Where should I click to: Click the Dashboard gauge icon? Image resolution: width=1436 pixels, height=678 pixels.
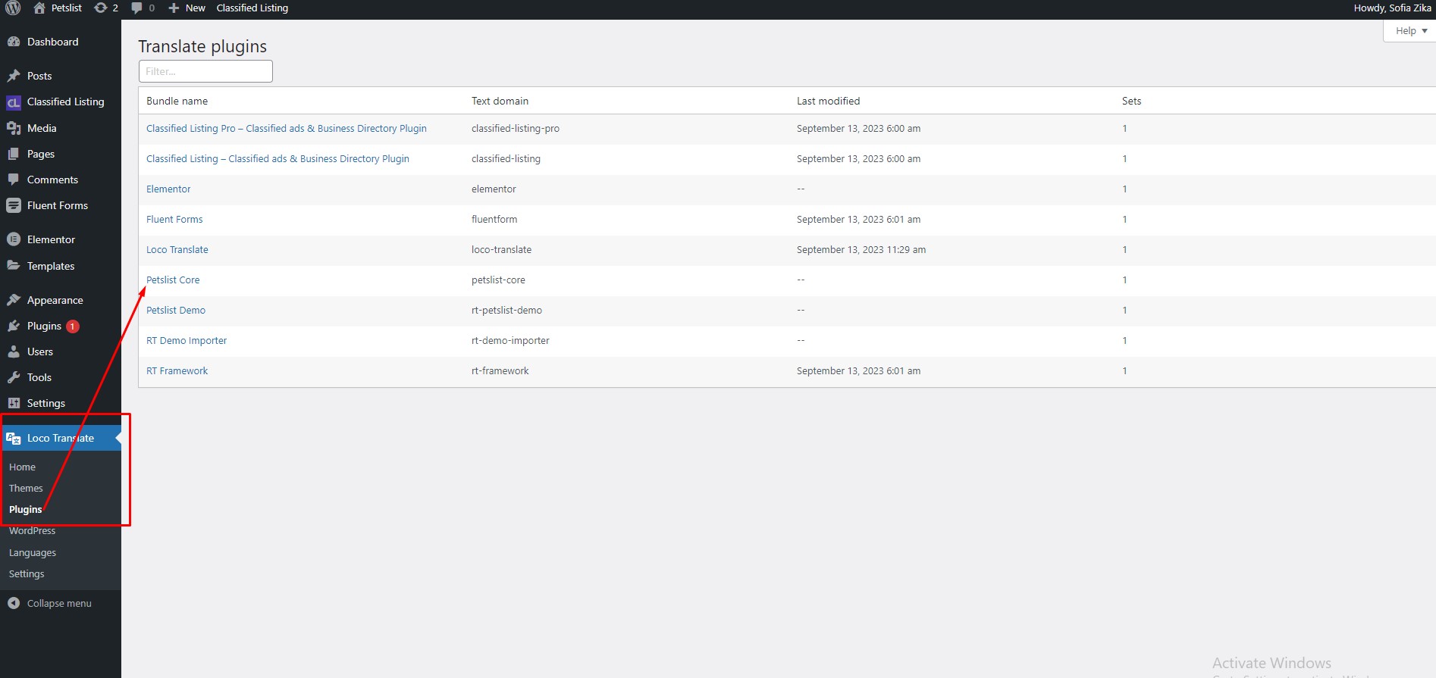coord(14,42)
